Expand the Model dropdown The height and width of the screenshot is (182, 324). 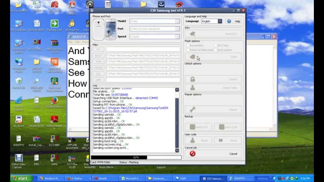(x=177, y=21)
